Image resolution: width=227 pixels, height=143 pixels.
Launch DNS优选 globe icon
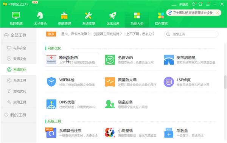click(x=51, y=104)
